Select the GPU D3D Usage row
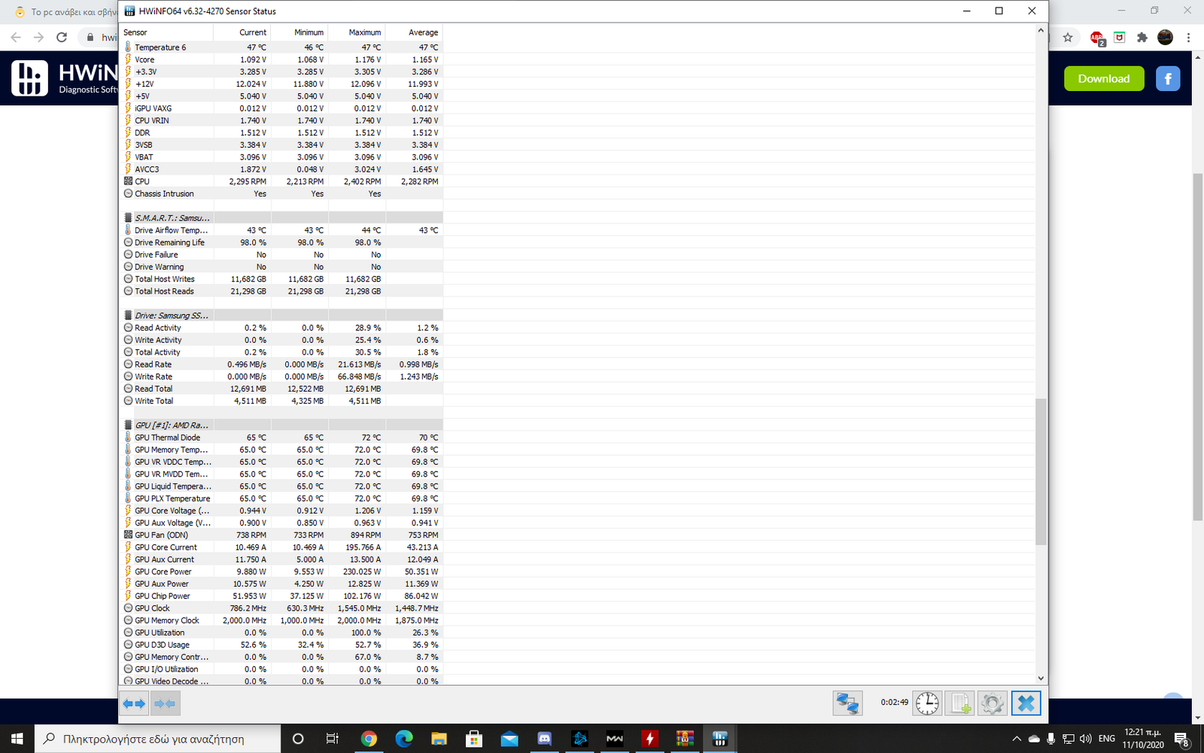Screen dimensions: 1204x753 281,645
